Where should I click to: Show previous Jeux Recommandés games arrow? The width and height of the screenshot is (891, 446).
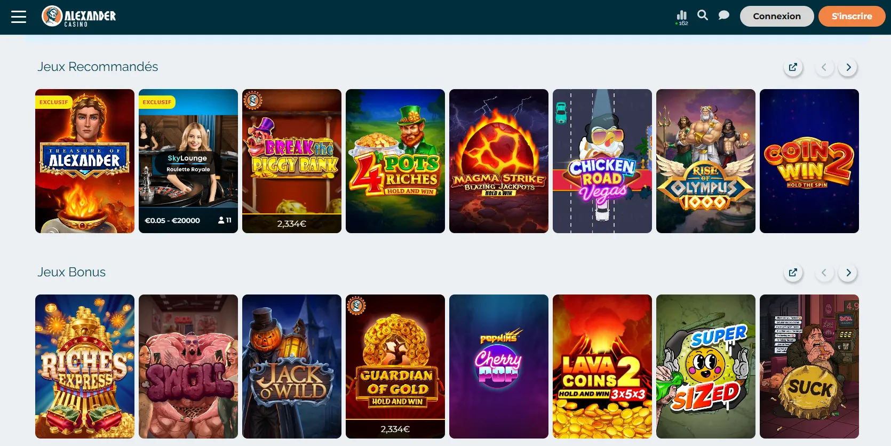[x=824, y=67]
